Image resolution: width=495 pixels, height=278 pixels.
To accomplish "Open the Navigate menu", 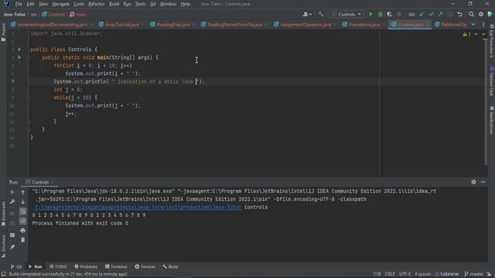I will coord(60,4).
